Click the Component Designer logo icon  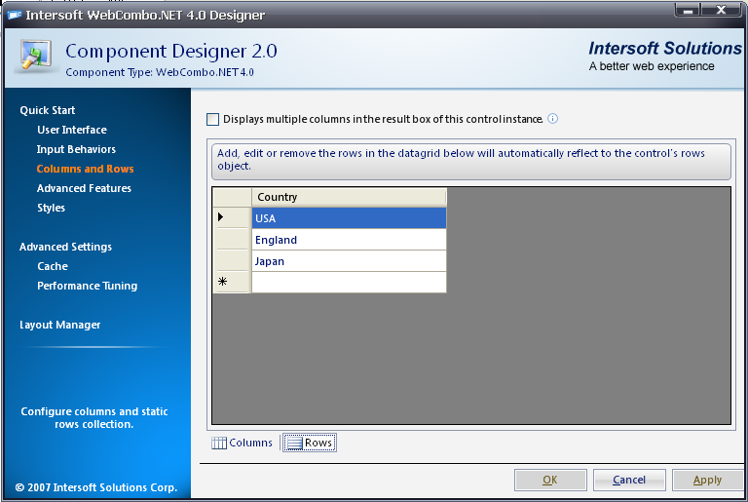[x=38, y=57]
